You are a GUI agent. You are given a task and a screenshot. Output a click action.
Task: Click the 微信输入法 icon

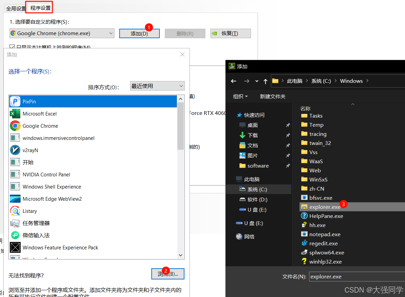[x=15, y=235]
